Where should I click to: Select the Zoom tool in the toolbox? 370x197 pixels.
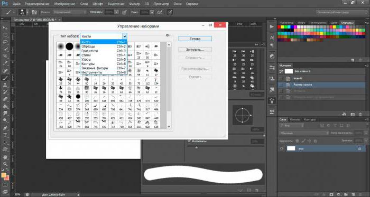pyautogui.click(x=5, y=164)
